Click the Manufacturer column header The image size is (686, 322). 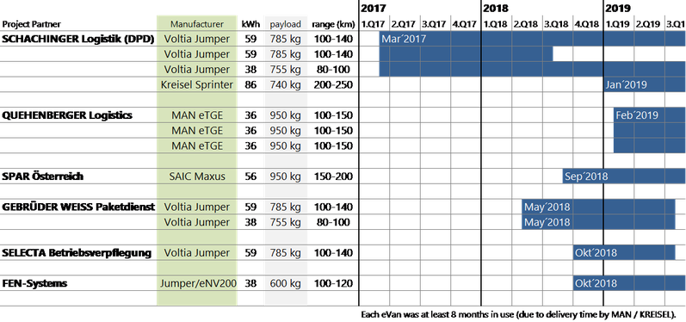pyautogui.click(x=197, y=24)
